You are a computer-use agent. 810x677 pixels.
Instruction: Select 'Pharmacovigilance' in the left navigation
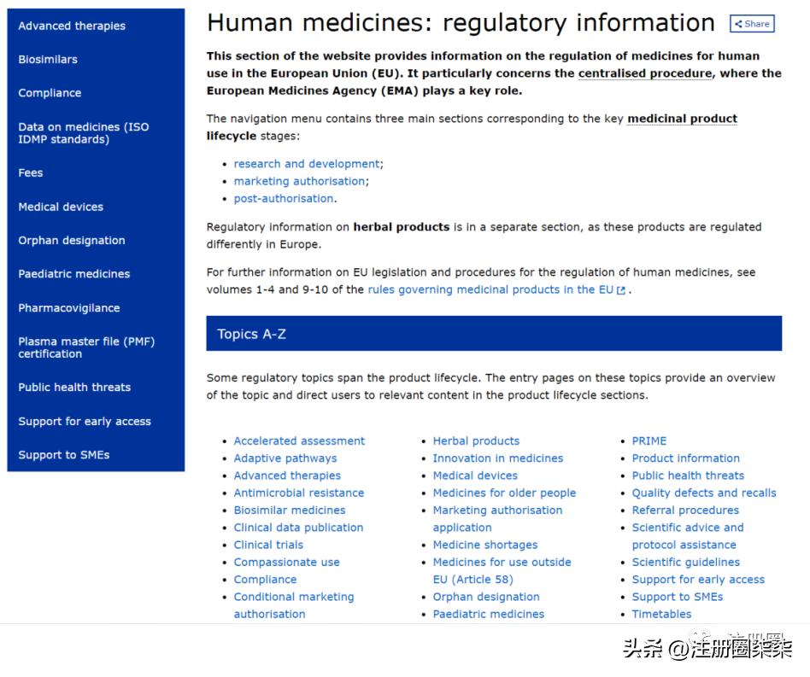(69, 307)
